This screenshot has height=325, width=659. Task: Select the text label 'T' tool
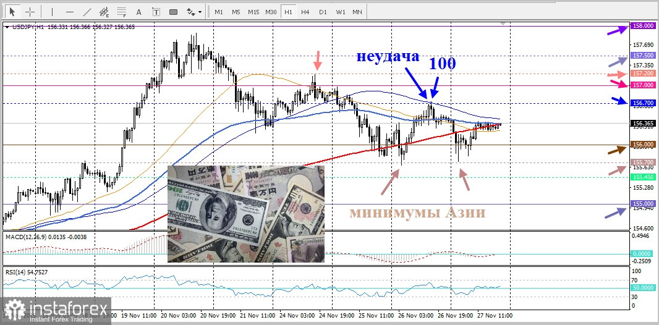(x=156, y=12)
